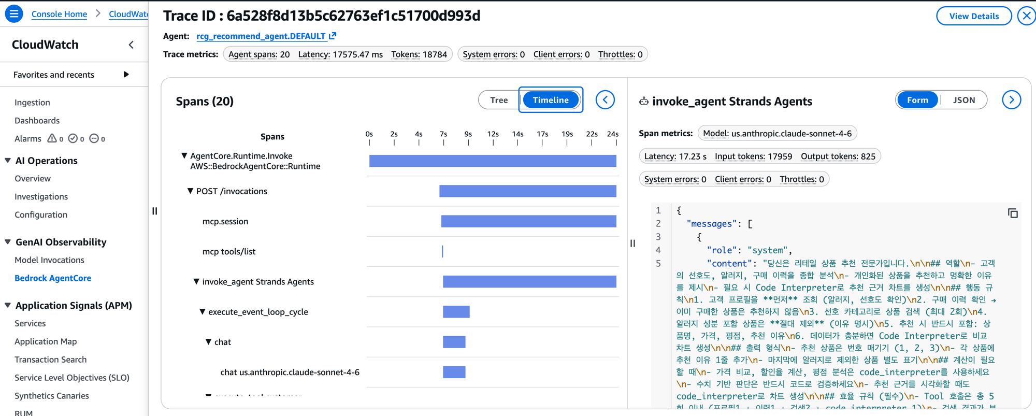Open Model Invocations page
1036x416 pixels.
pyautogui.click(x=49, y=260)
